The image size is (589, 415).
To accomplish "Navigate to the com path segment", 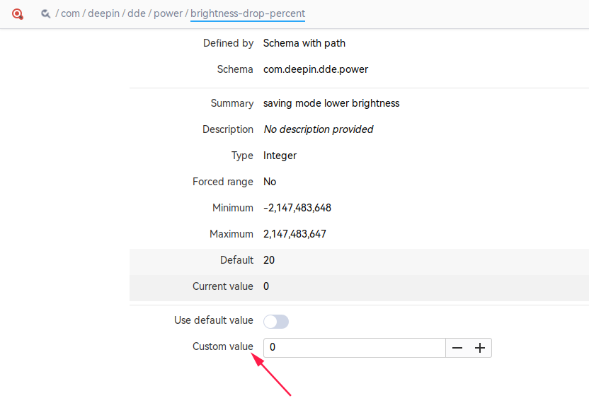I will (x=70, y=13).
